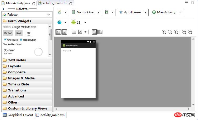198x120 pixels.
Task: Select the CheckBox widget
Action: point(11,40)
